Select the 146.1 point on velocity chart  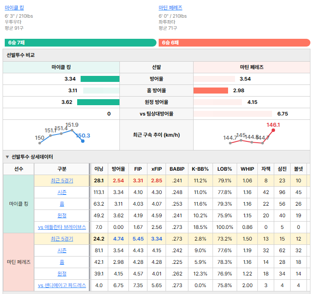[x=273, y=130]
